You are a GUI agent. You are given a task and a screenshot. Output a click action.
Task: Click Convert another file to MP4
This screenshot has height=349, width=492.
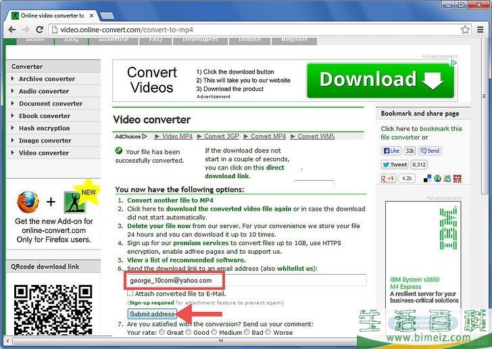(170, 200)
